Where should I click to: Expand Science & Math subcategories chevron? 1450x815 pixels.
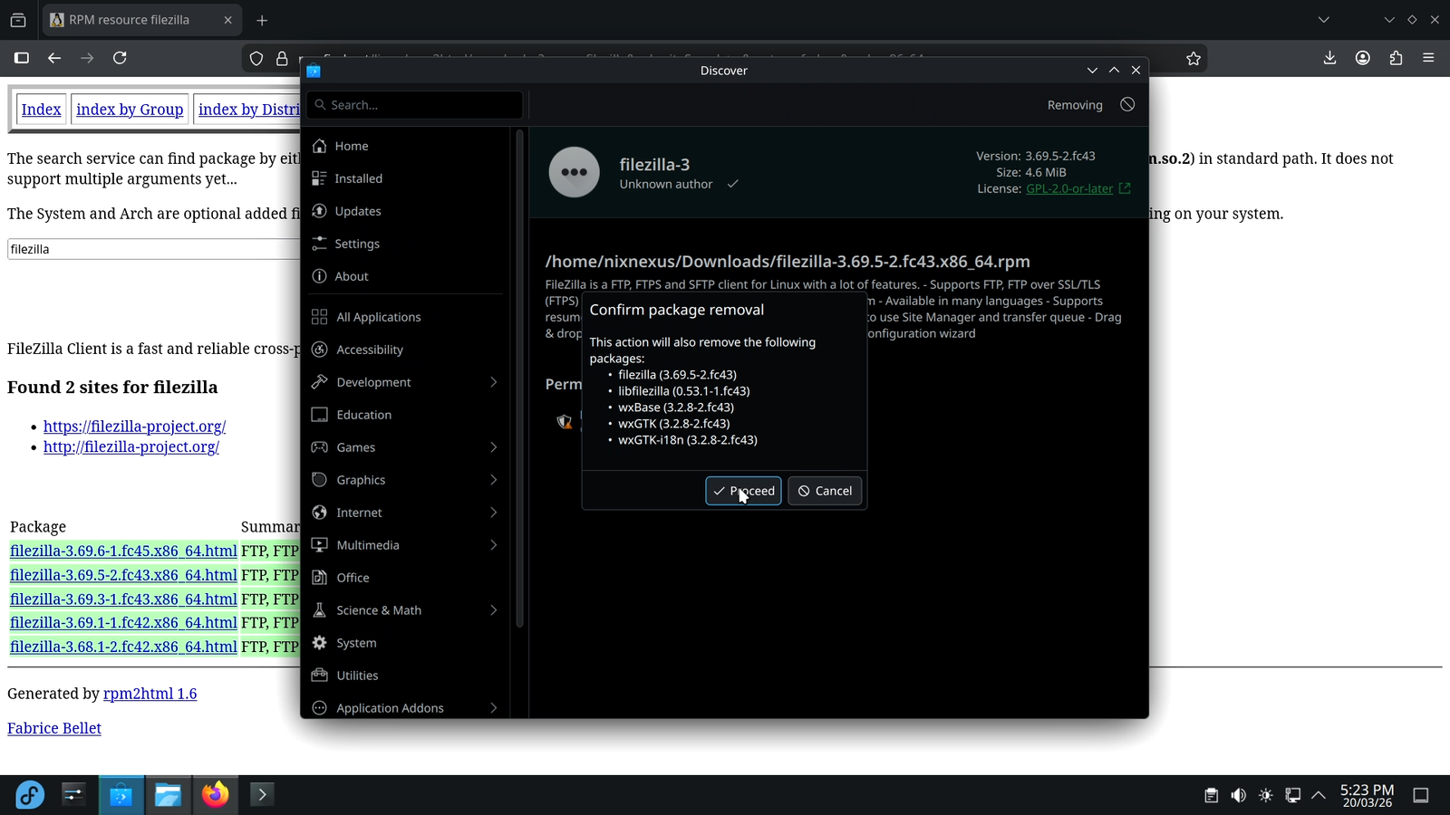pos(494,610)
